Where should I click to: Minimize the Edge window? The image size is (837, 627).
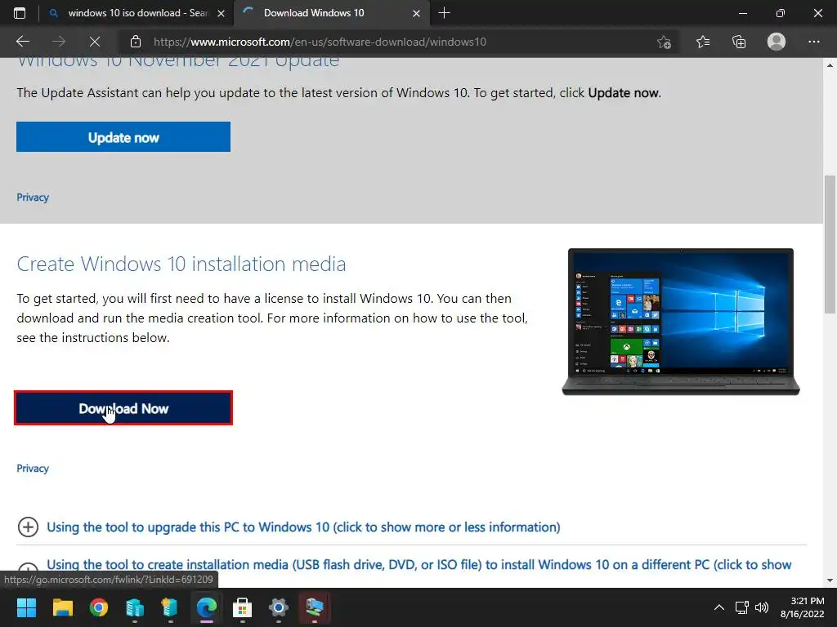click(742, 13)
